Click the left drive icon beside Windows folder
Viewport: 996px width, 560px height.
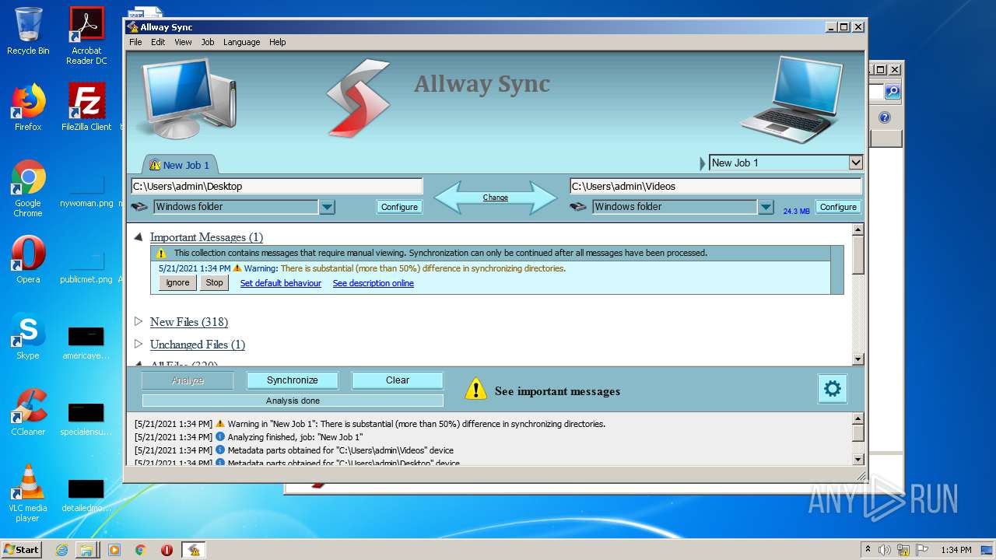(139, 207)
